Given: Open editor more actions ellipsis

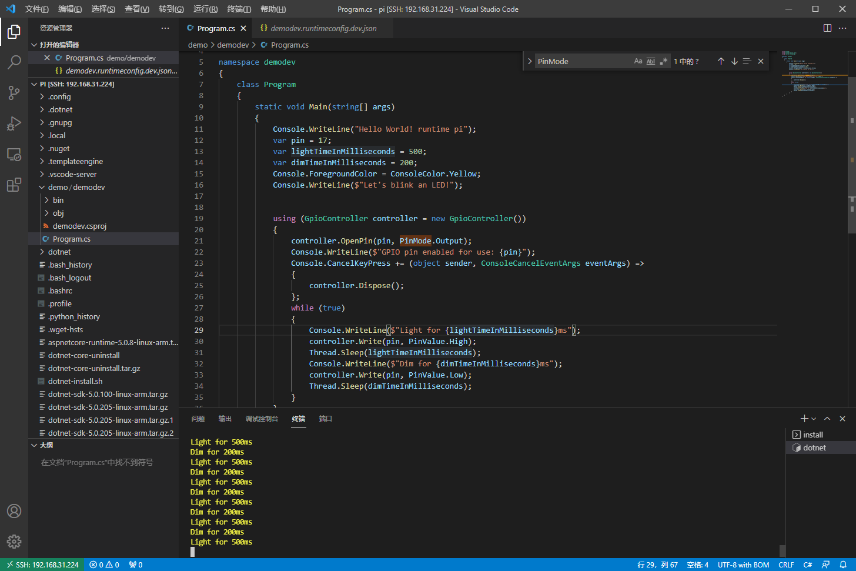Looking at the screenshot, I should pyautogui.click(x=842, y=28).
